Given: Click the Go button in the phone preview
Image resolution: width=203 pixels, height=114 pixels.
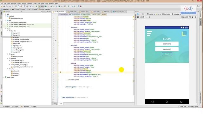Looking at the screenshot, I should click(167, 54).
